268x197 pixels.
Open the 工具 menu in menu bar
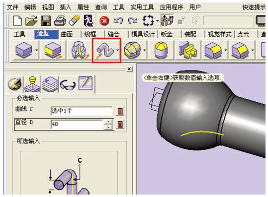point(118,7)
